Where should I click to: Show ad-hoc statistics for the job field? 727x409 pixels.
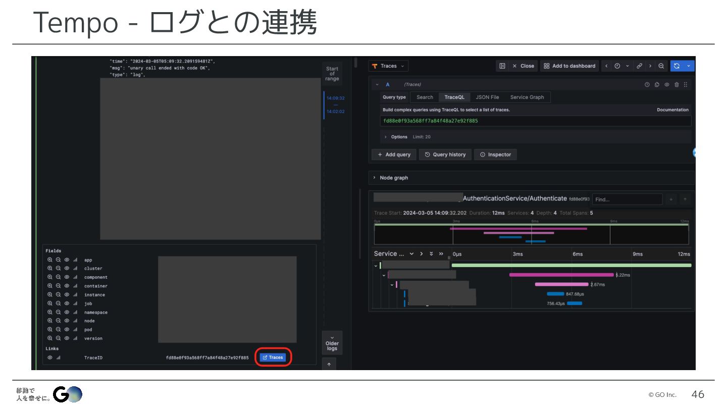pyautogui.click(x=75, y=303)
